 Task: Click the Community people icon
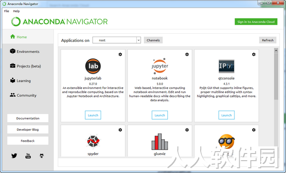point(12,95)
